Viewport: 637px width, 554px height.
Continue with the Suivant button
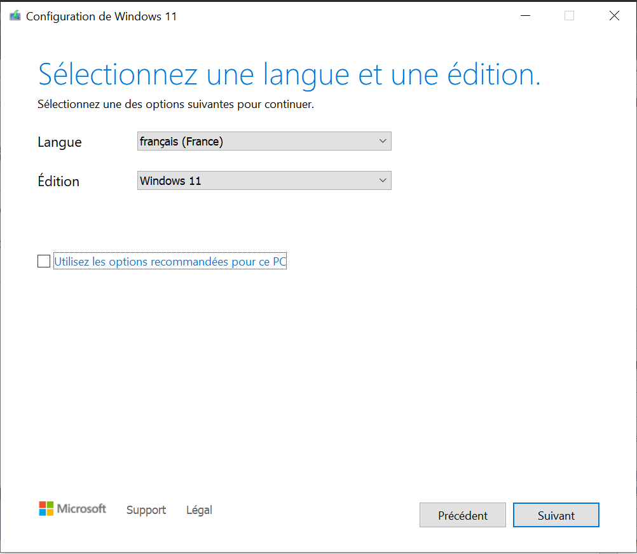pyautogui.click(x=556, y=515)
